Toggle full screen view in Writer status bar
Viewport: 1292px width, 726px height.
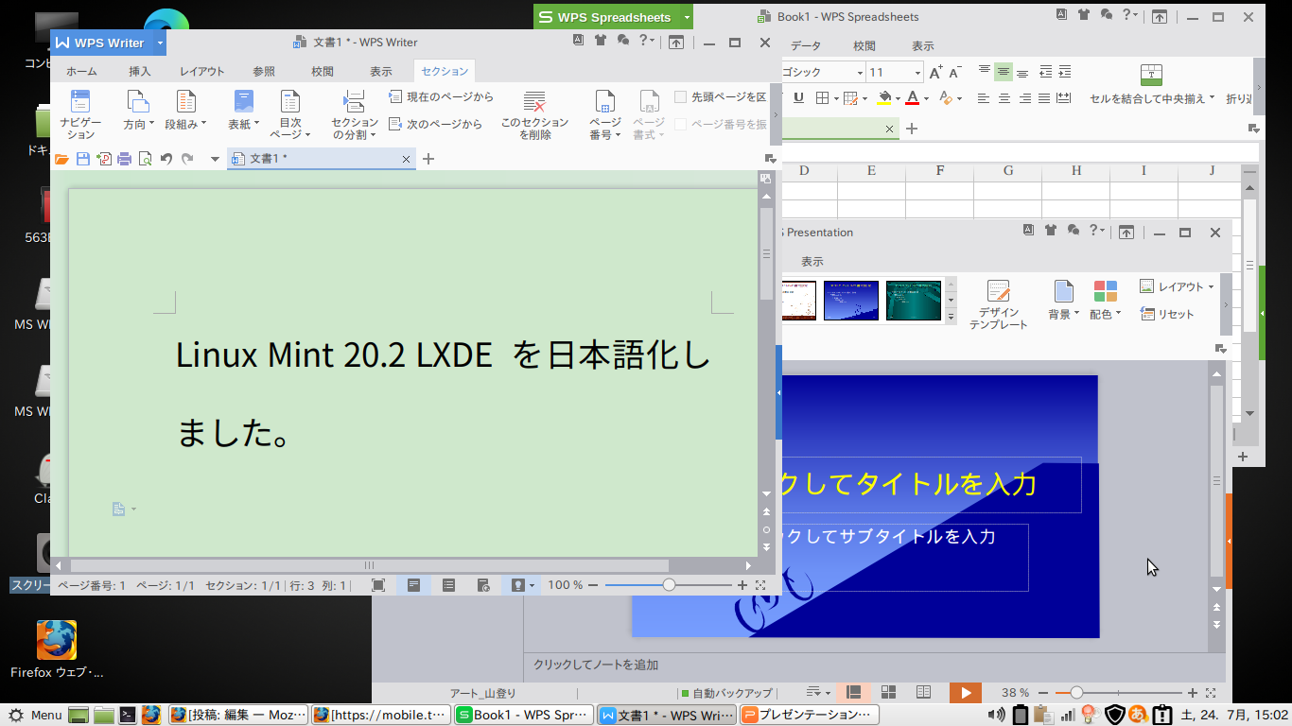(x=378, y=585)
